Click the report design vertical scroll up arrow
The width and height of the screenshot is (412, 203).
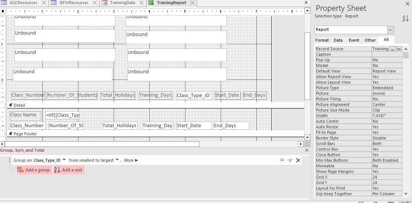[x=307, y=11]
